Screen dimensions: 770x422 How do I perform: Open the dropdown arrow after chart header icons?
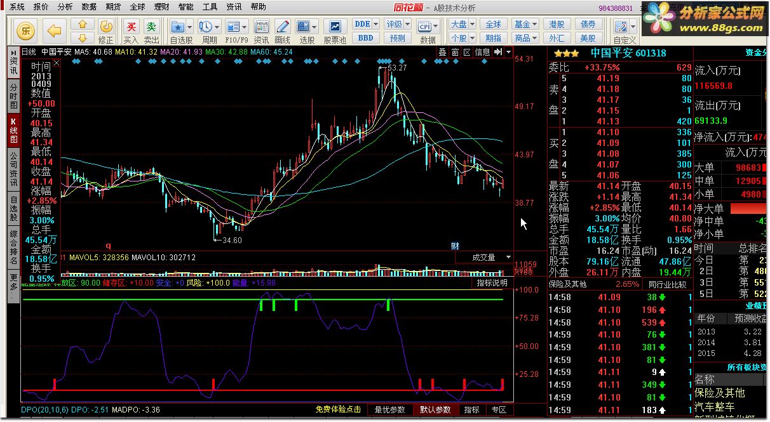point(509,52)
